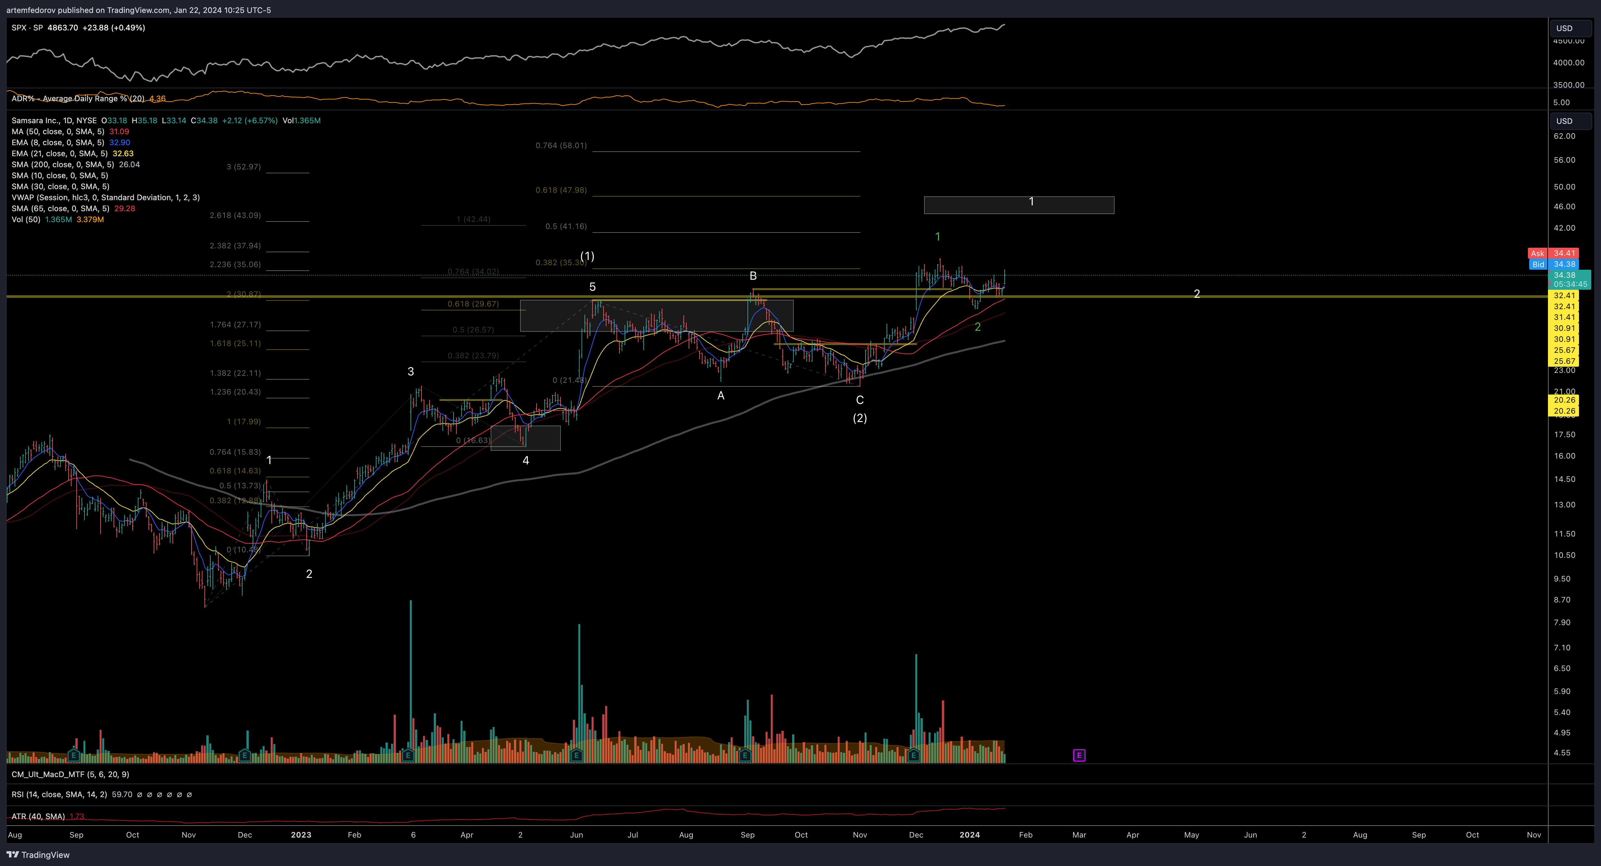Click the purple upcoming earnings marker
The width and height of the screenshot is (1601, 866).
[1079, 755]
